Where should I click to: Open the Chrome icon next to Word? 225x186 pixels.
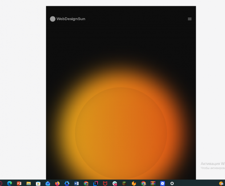86,183
